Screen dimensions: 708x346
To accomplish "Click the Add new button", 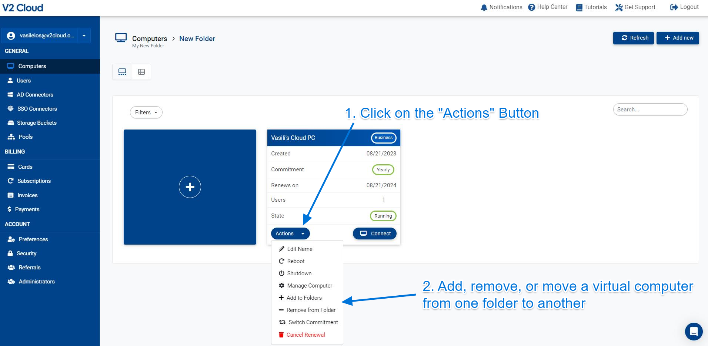I will click(x=678, y=38).
